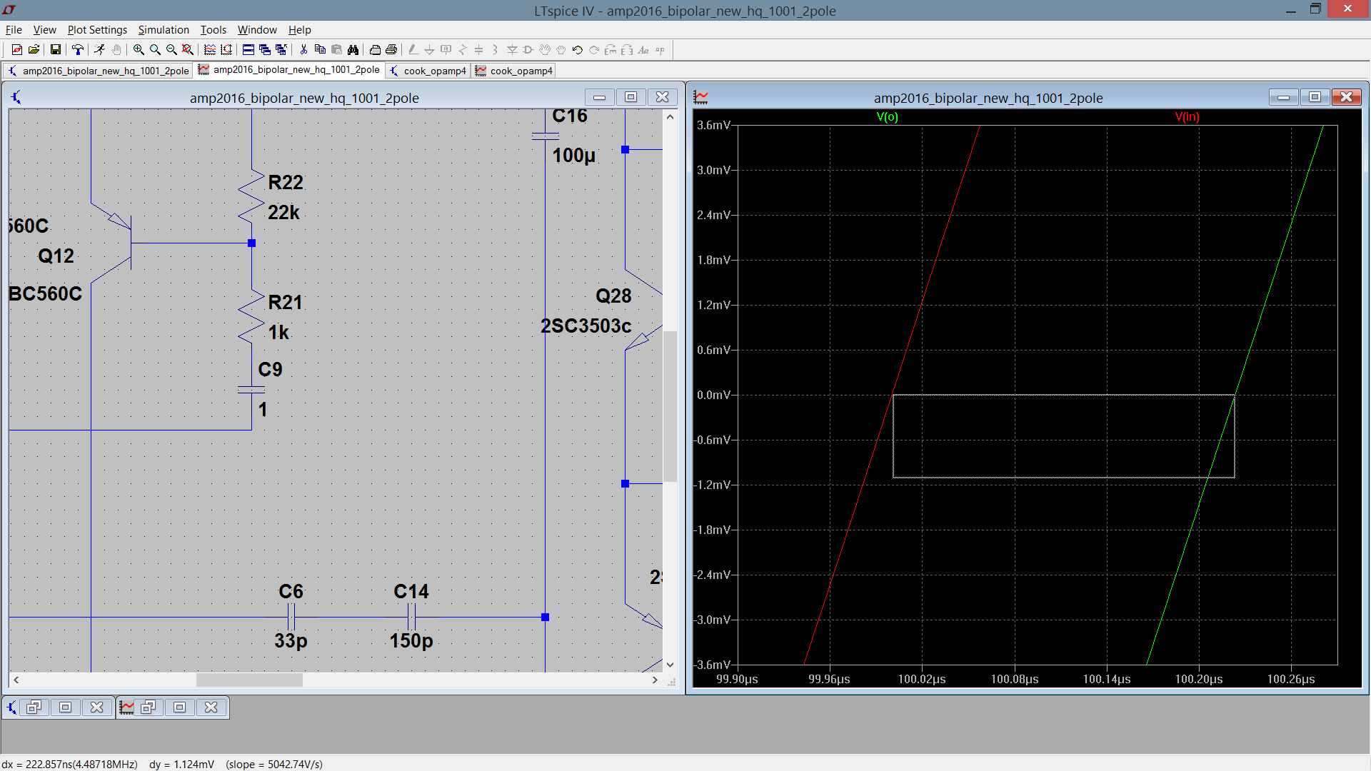
Task: Switch to cook_opamp4 schematic tab
Action: (x=428, y=71)
